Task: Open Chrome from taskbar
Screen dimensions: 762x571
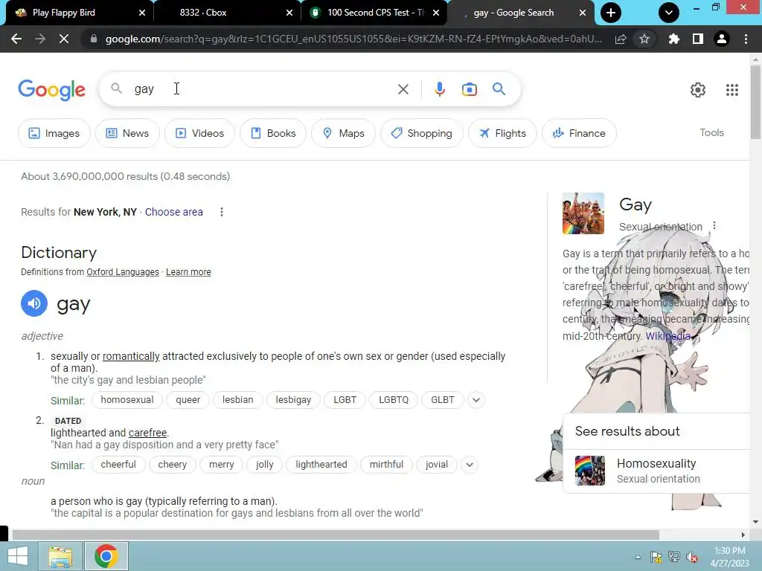Action: 106,556
